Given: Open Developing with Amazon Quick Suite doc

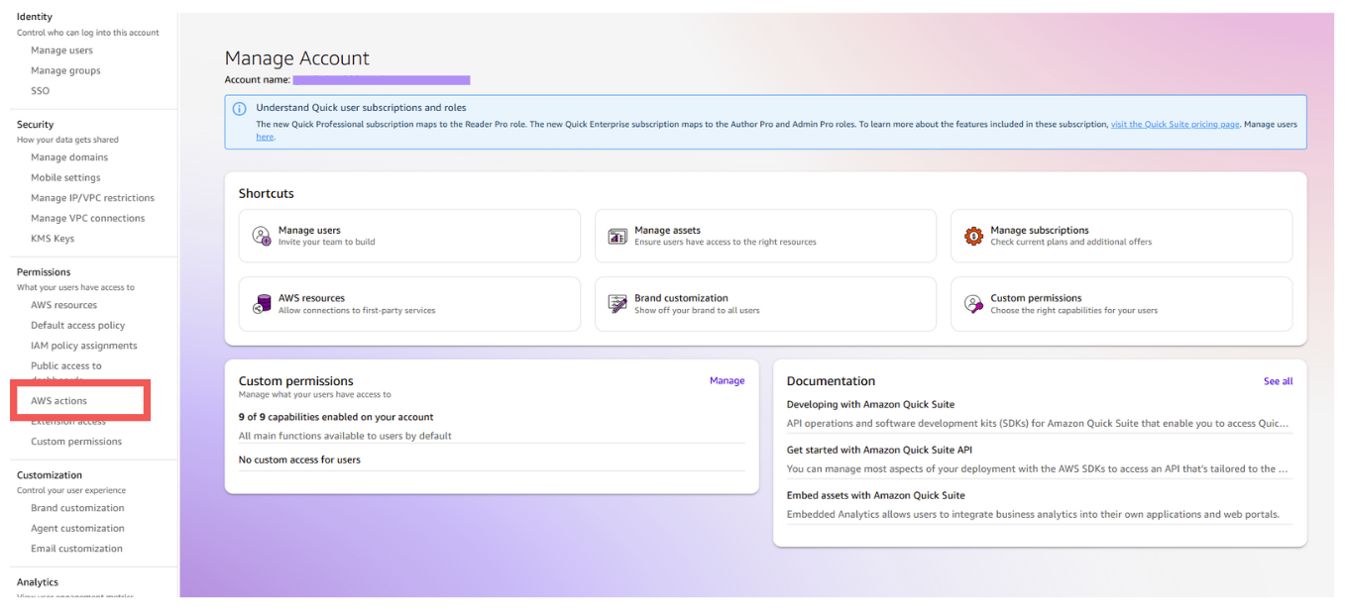Looking at the screenshot, I should click(870, 404).
